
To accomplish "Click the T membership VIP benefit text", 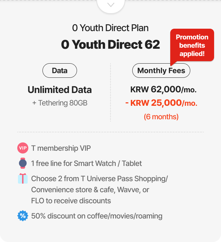I will click(x=61, y=148).
